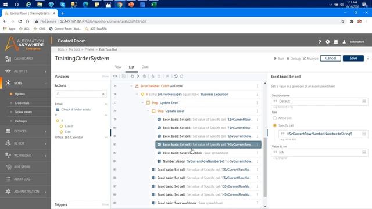The image size is (372, 209).
Task: Open Global values in sidebar
Action: (23, 112)
